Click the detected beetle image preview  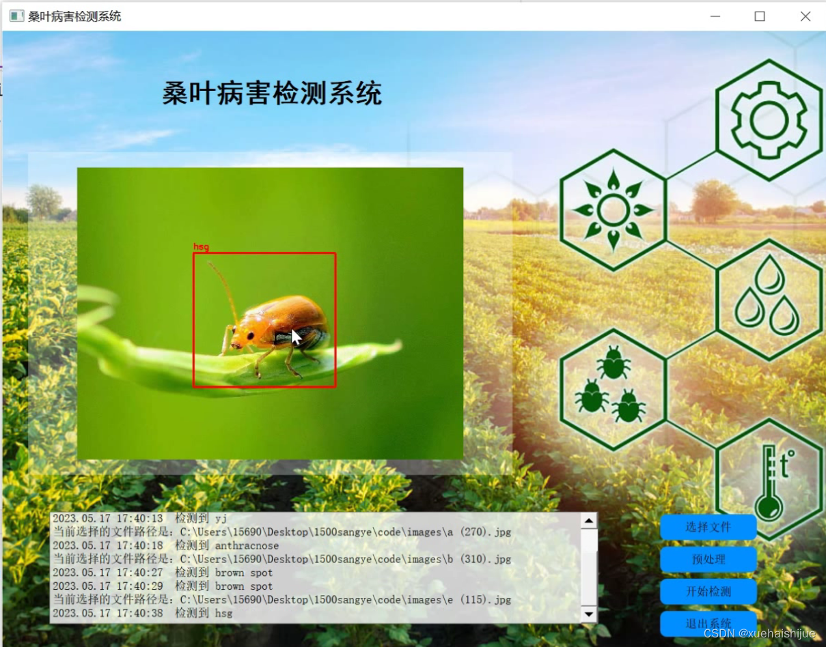coord(270,313)
